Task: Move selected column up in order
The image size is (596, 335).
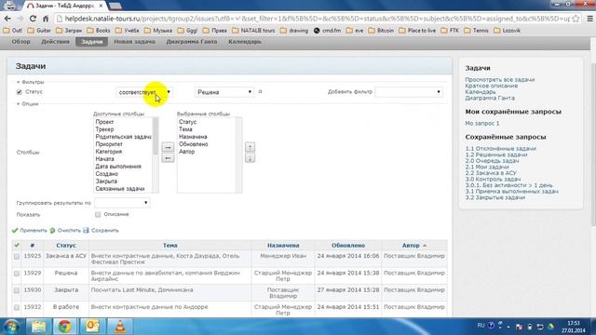Action: 250,147
